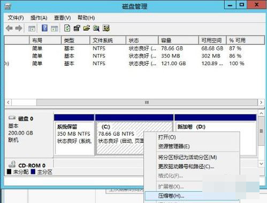Click the disk pane scroll down arrow
Screen dimensions: 267x203
(261, 163)
